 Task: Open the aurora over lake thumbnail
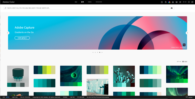point(177,72)
